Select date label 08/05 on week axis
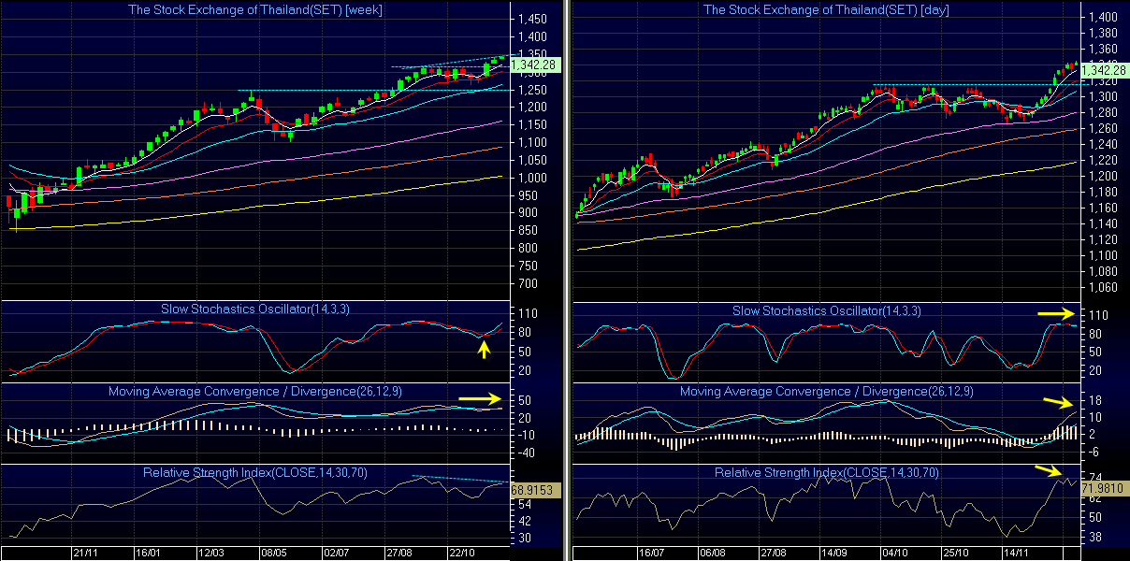1130x561 pixels. pos(274,554)
